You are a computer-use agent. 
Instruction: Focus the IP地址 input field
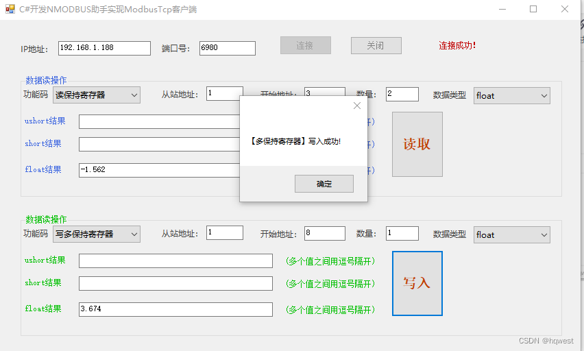(104, 48)
